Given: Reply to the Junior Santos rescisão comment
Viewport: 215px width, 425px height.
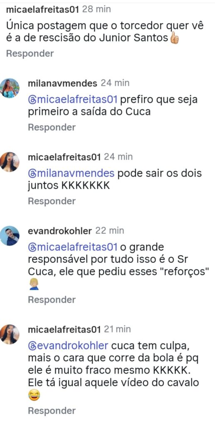Looking at the screenshot, I should 30,54.
